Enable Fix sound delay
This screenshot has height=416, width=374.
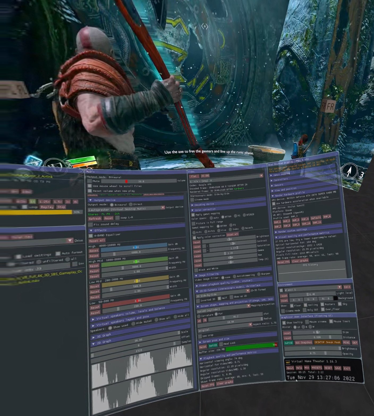(90, 224)
